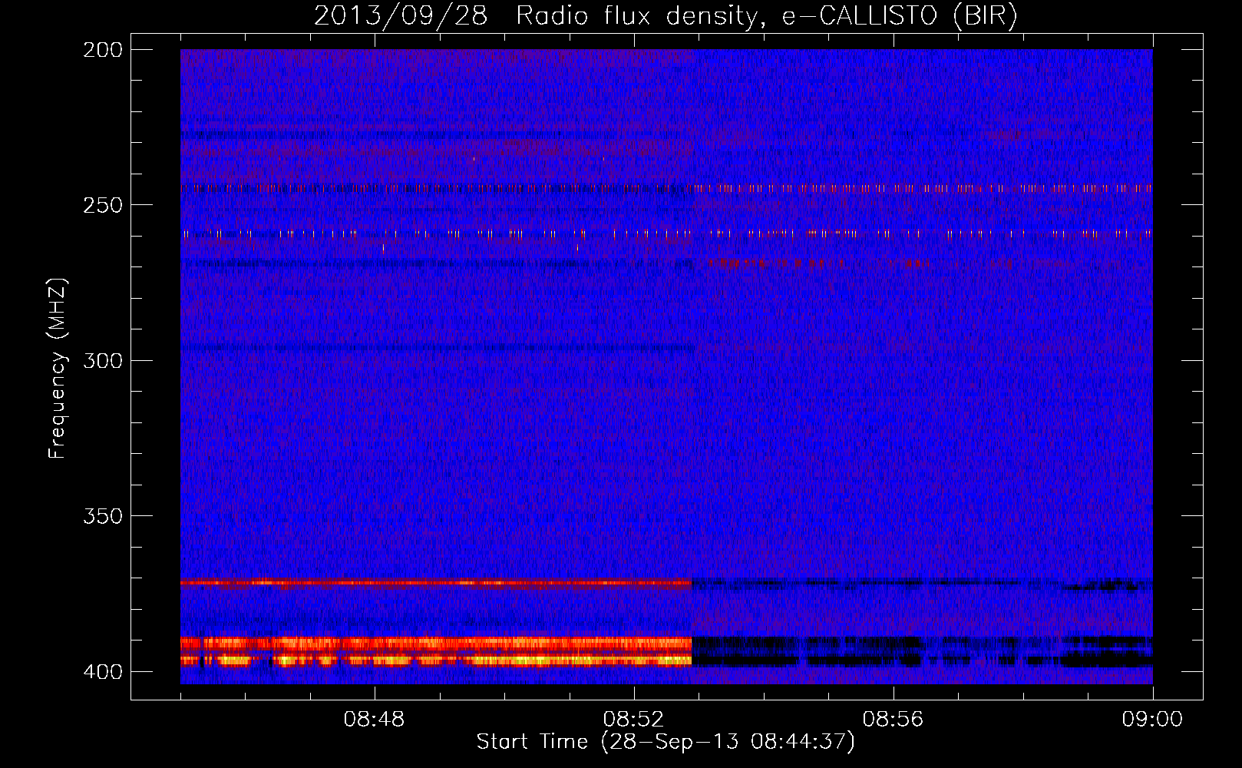Click the 09:00 time tick label

pos(1152,720)
